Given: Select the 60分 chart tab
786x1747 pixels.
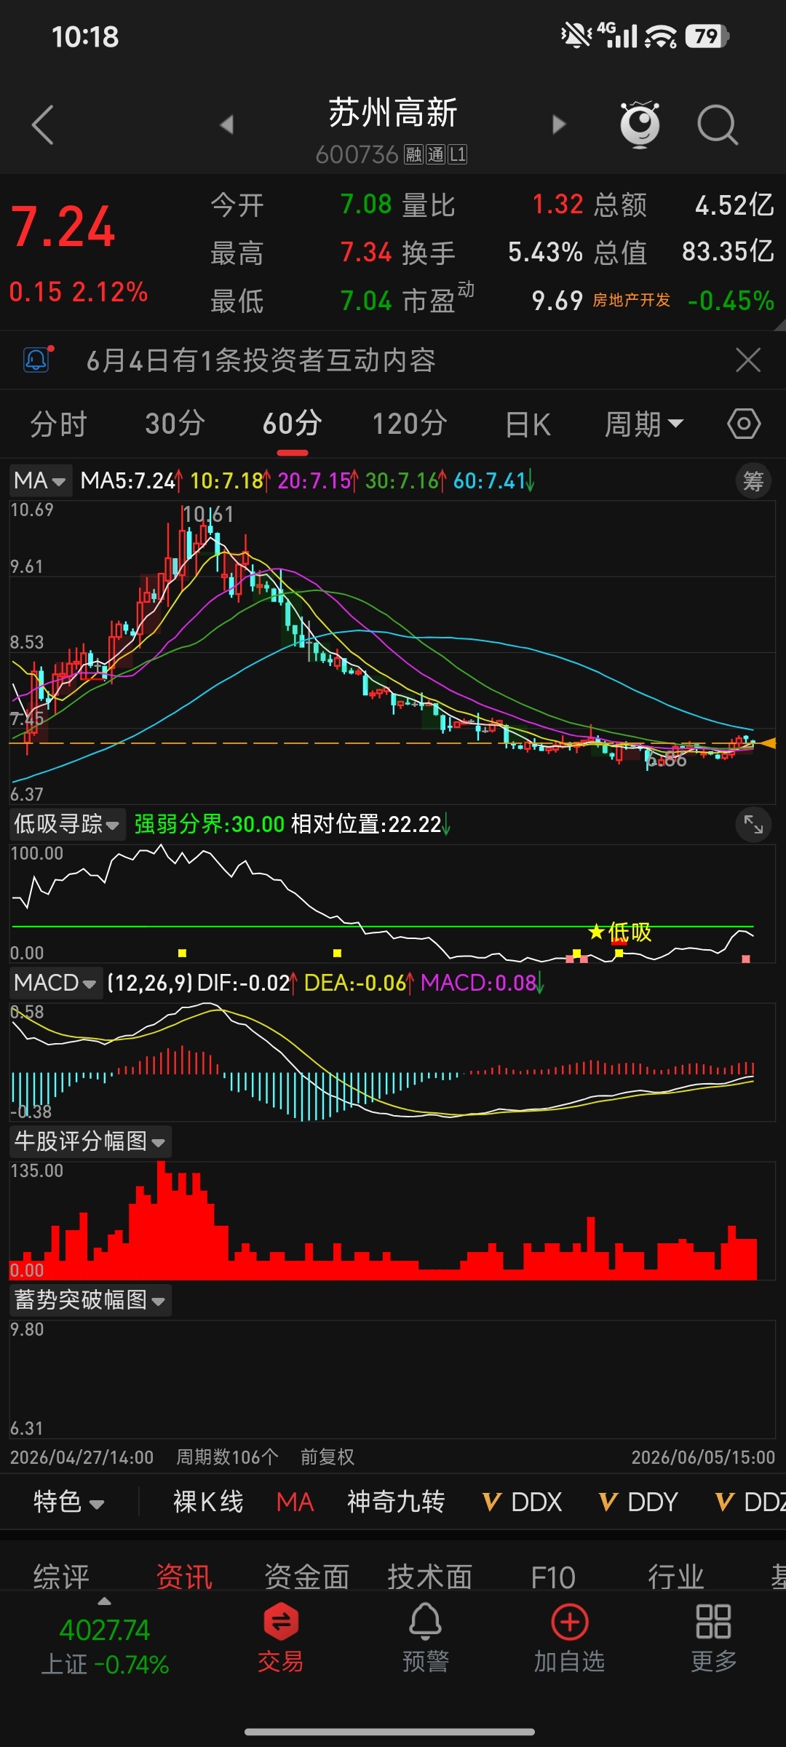Looking at the screenshot, I should click(x=292, y=424).
